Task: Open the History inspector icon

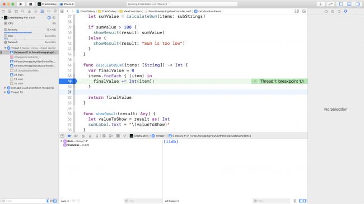Action: coord(333,11)
